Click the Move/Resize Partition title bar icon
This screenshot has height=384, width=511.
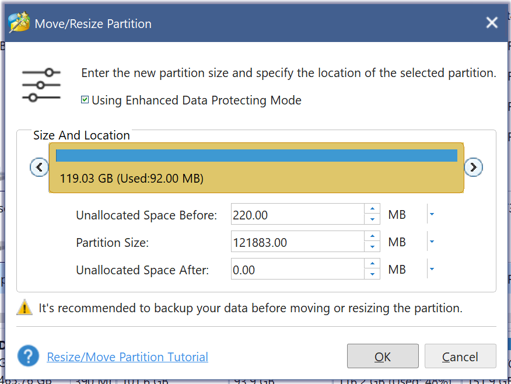(17, 23)
